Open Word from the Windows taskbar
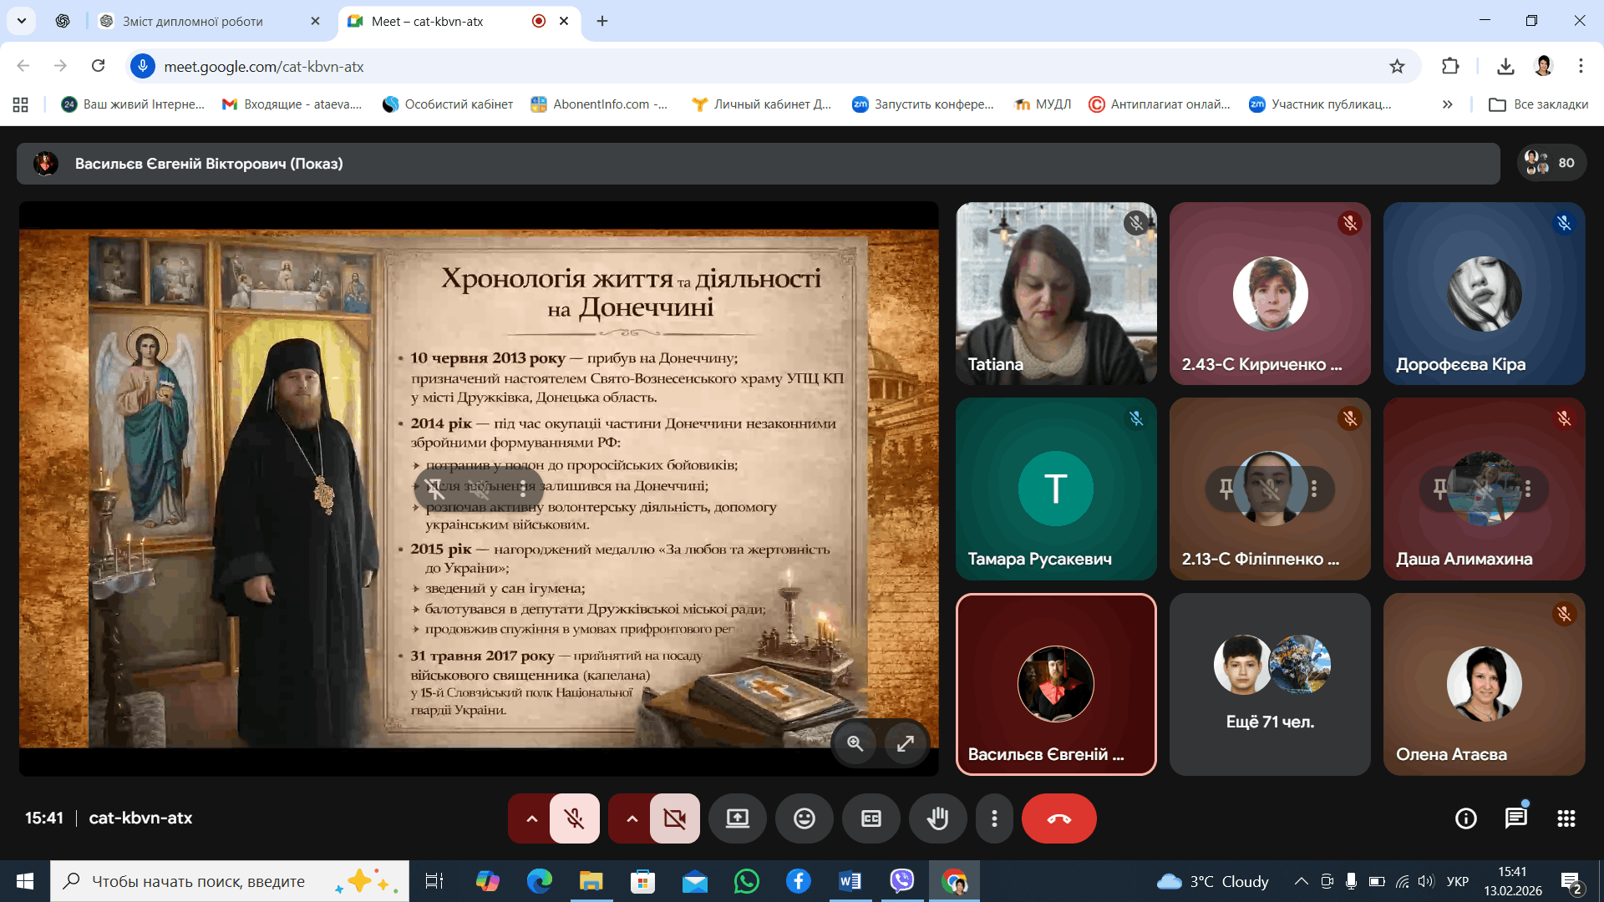 point(850,881)
